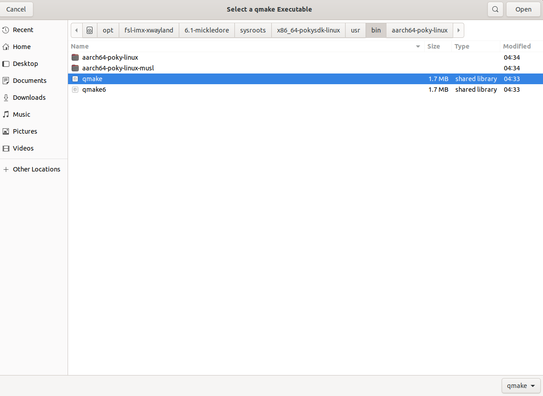Select the aarch64-poky-linux-musl folder icon
543x396 pixels.
click(75, 68)
